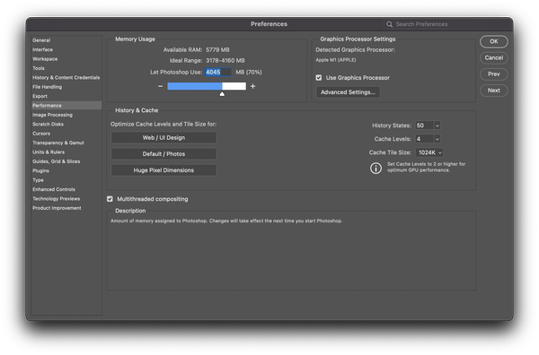Optimize cache for Web / UI Design
539x355 pixels.
pos(163,137)
